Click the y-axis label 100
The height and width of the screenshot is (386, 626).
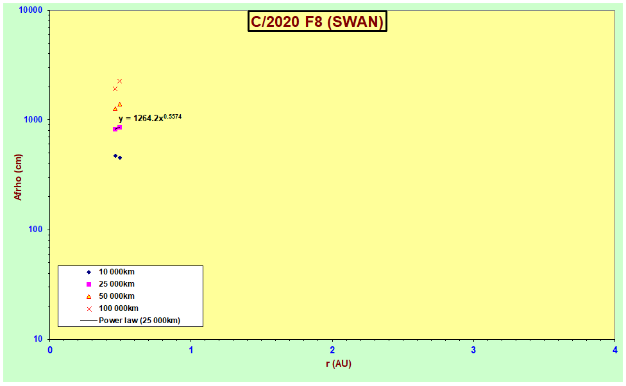click(35, 230)
